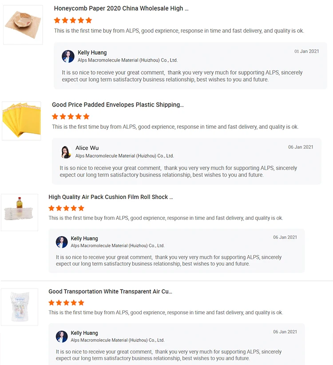333x365 pixels.
Task: Click Kelly Huang's avatar in Air Pack review
Action: coord(62,242)
